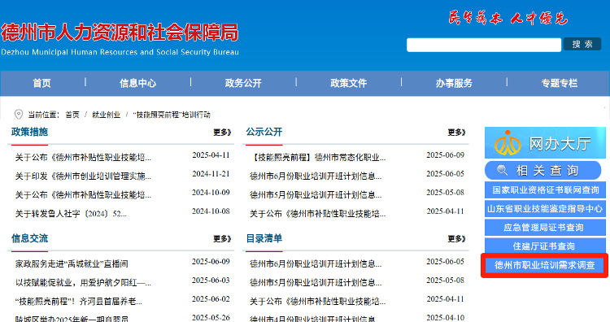
Task: Open 家政服务走进"禹城就业"直播间 article
Action: click(x=72, y=263)
